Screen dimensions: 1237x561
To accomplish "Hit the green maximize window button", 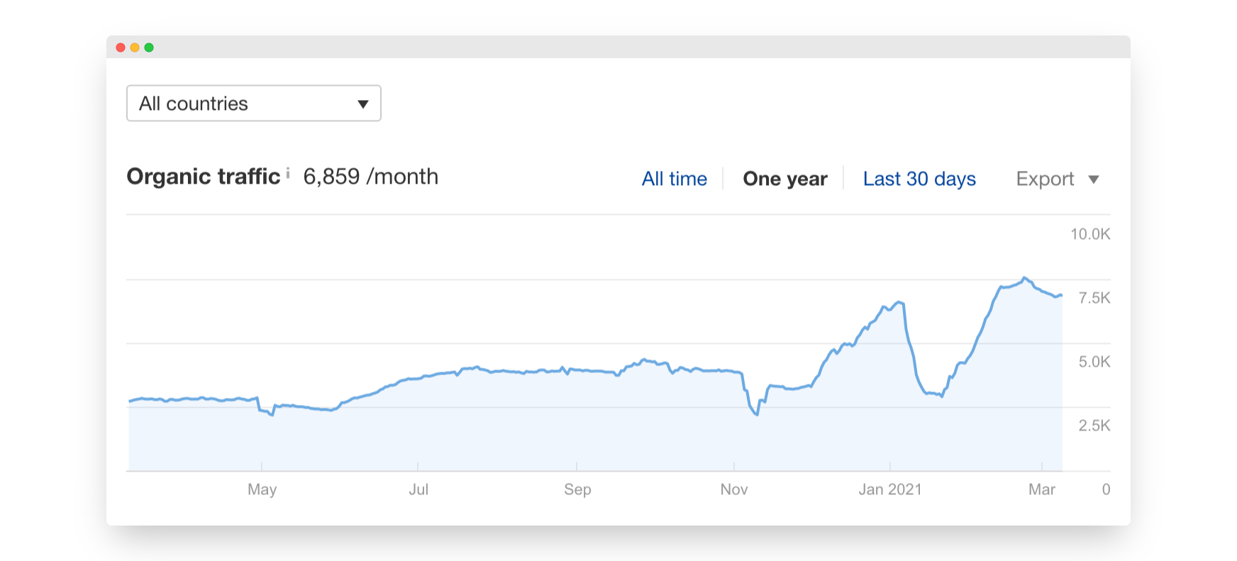I will pyautogui.click(x=149, y=48).
